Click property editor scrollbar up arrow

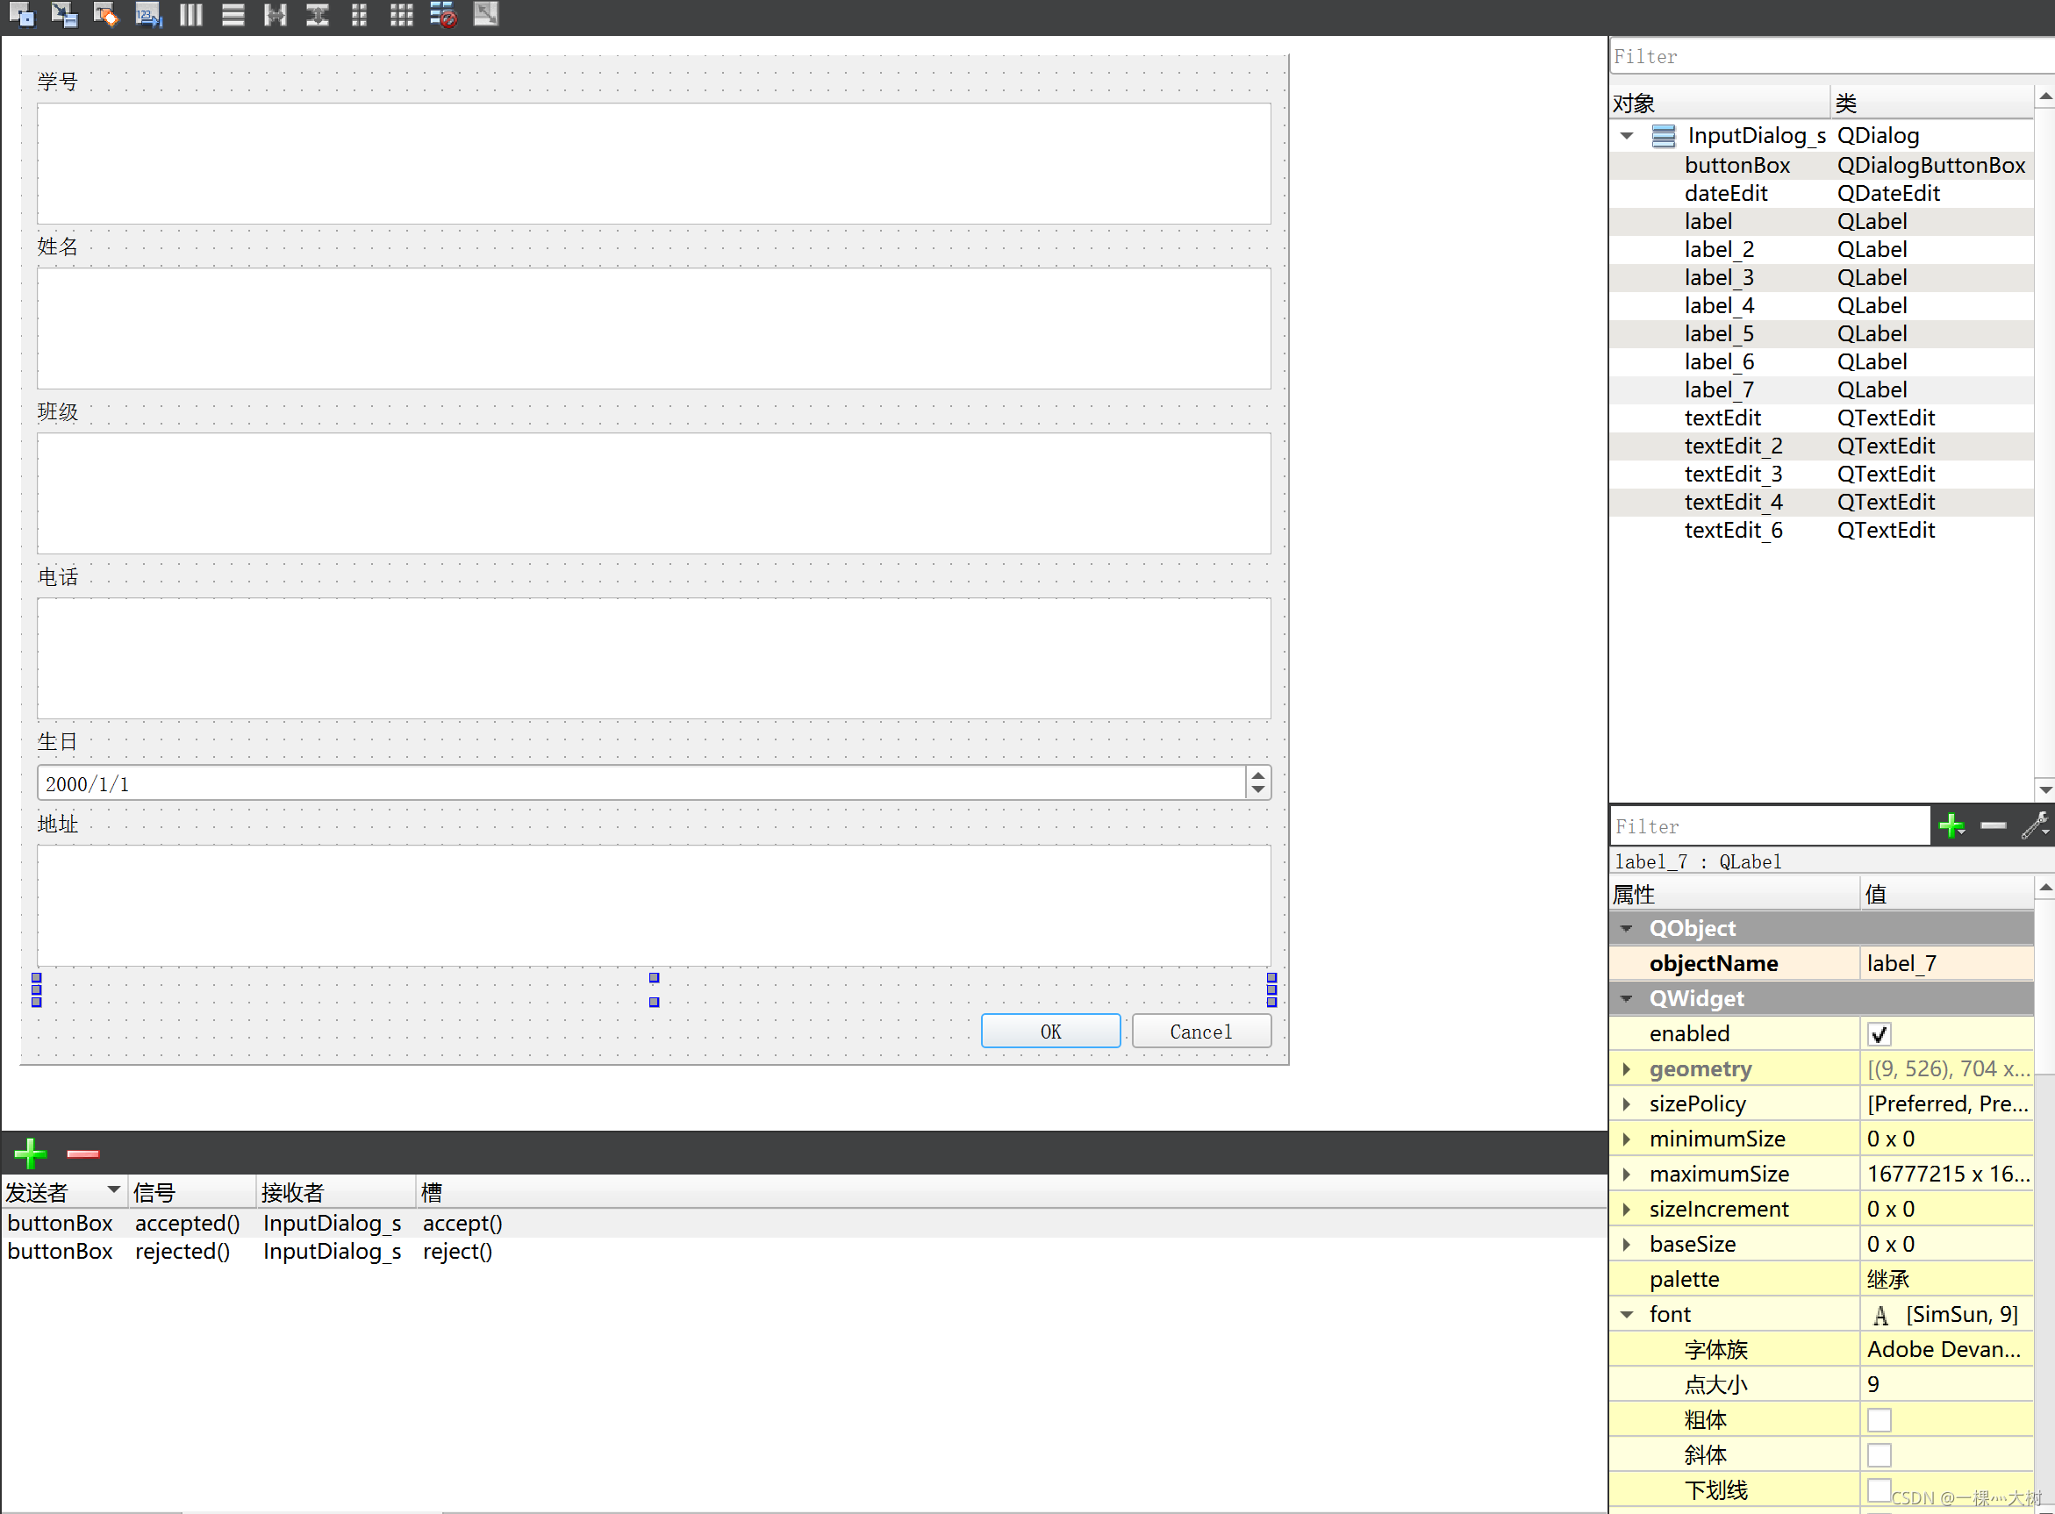click(2044, 887)
